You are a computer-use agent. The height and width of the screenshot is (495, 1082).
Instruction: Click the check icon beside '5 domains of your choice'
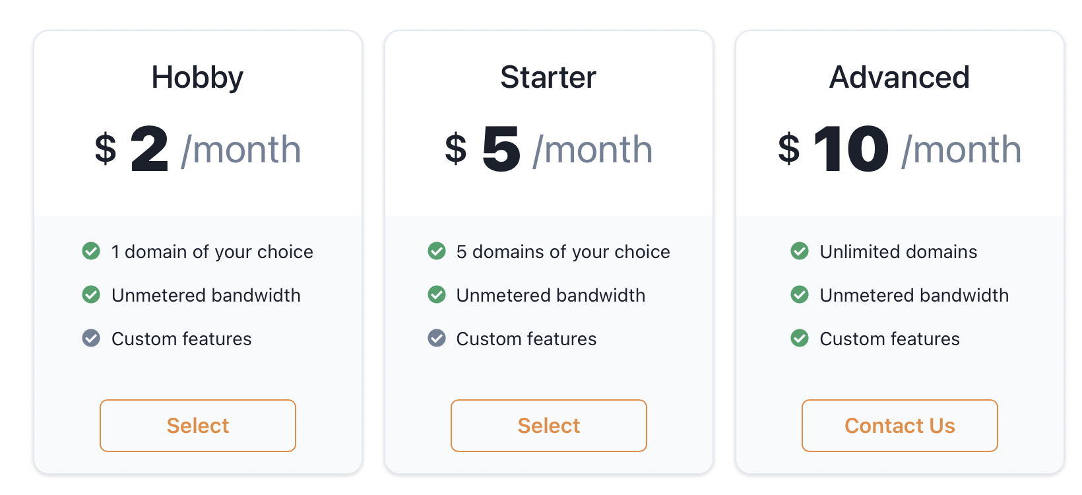click(437, 251)
